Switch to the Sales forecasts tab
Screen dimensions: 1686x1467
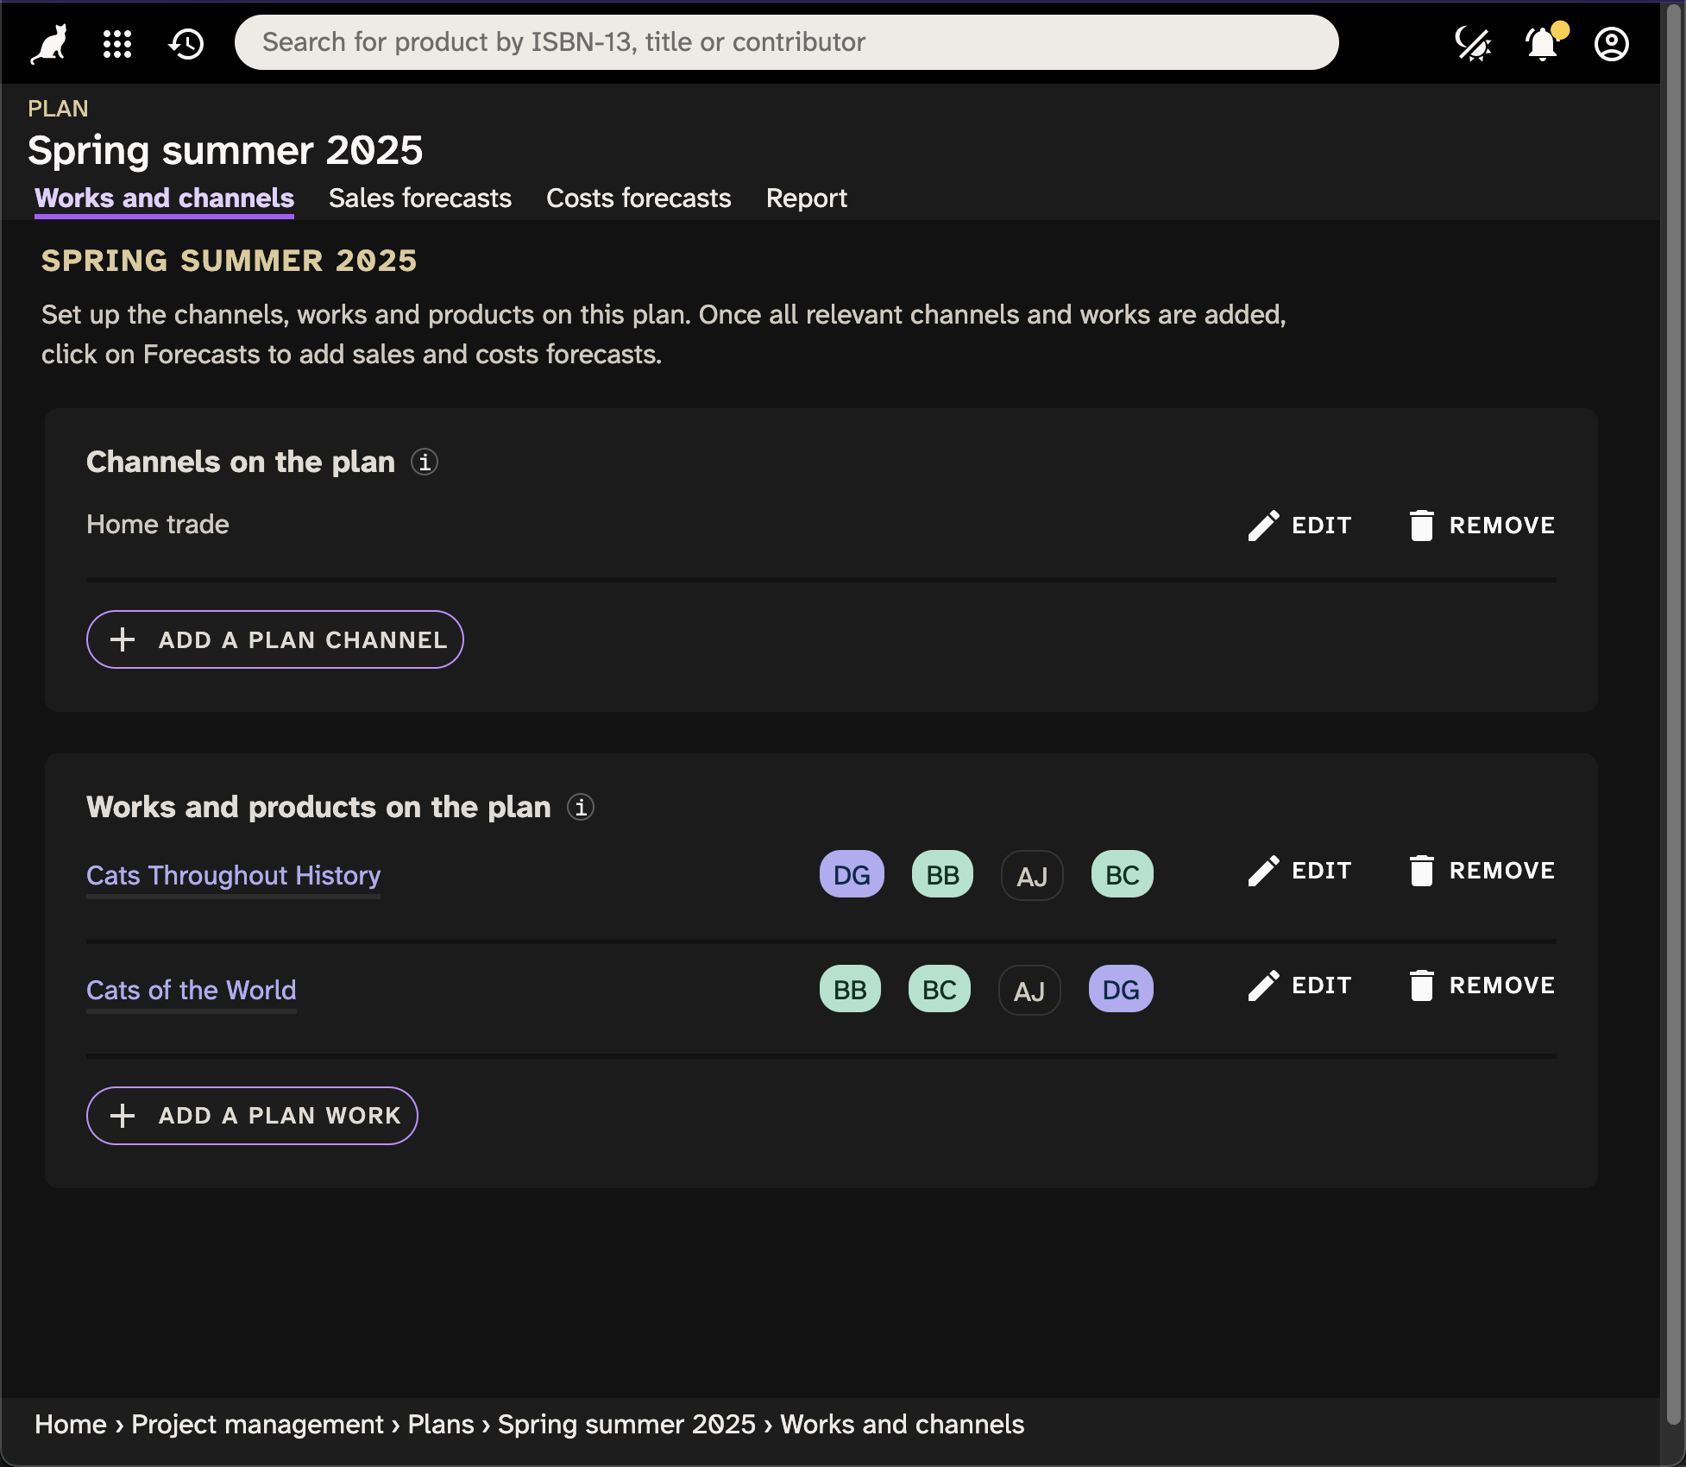coord(420,198)
